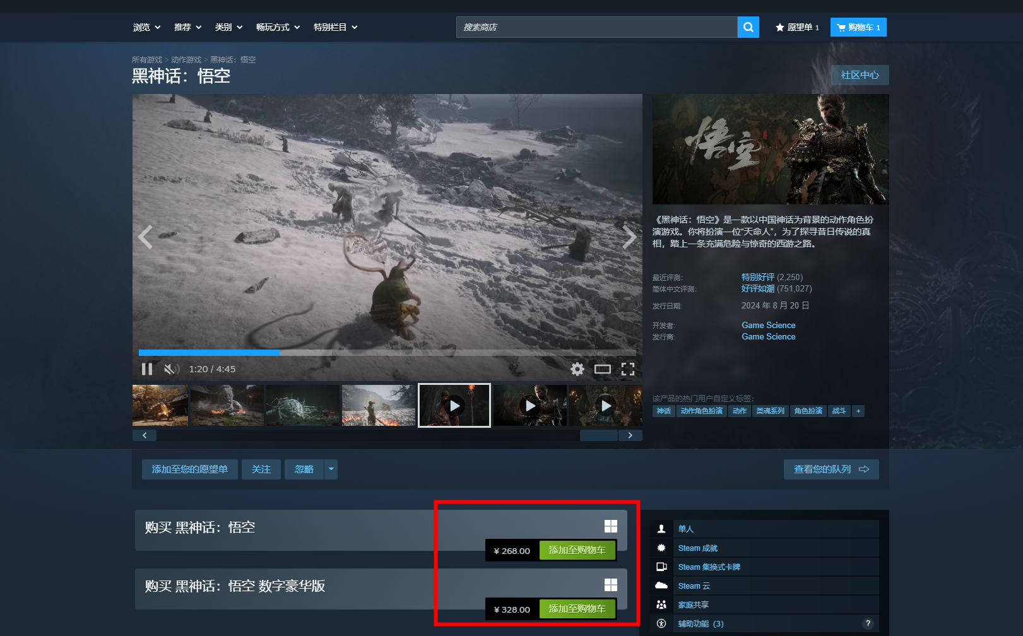
Task: Open video settings gear icon
Action: (x=577, y=369)
